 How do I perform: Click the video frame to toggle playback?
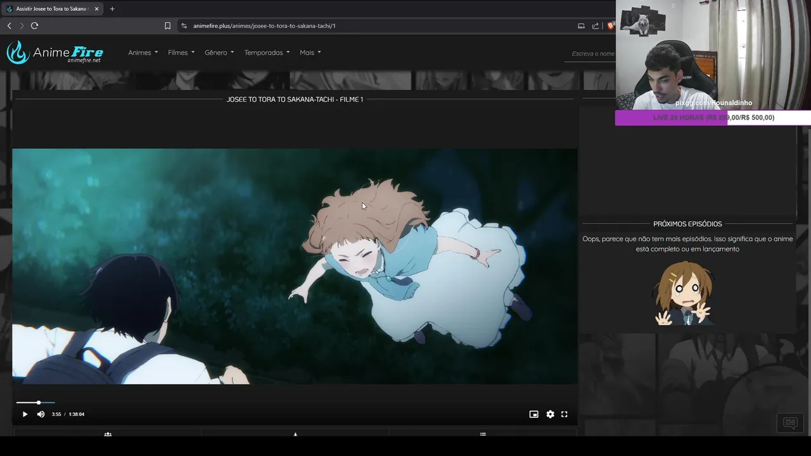(295, 266)
